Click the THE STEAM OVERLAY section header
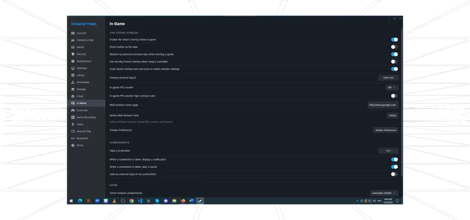Screen dimensions: 470x220 (124, 33)
